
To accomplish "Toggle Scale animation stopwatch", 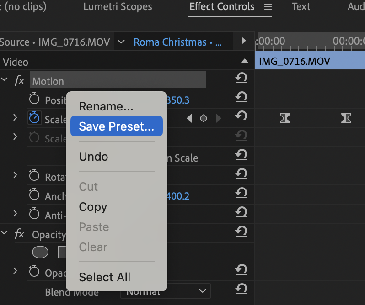I will tap(34, 118).
